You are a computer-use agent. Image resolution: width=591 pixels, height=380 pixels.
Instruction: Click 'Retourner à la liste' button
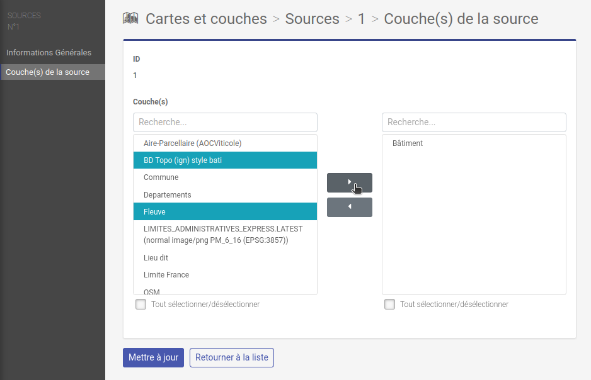click(231, 357)
